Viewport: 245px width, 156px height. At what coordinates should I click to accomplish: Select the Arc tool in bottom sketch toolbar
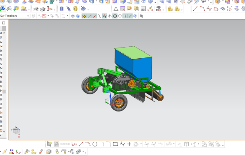[88, 144]
